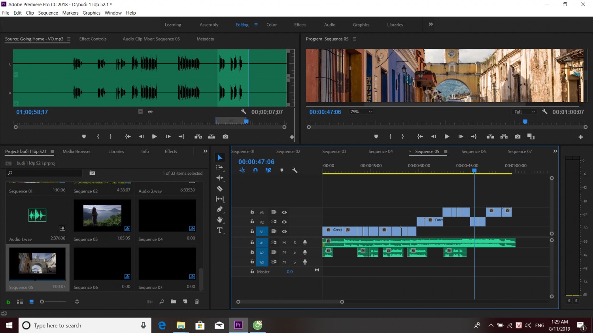
Task: Select the Slip tool
Action: [220, 199]
